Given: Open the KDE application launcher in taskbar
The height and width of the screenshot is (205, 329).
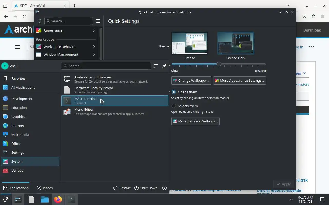Looking at the screenshot, I should tap(6, 199).
